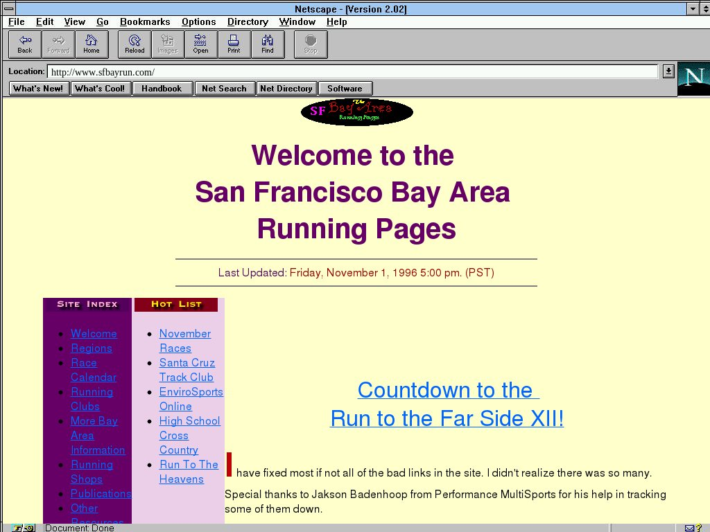Expand the Location URL history dropdown
The image size is (710, 532).
(668, 71)
